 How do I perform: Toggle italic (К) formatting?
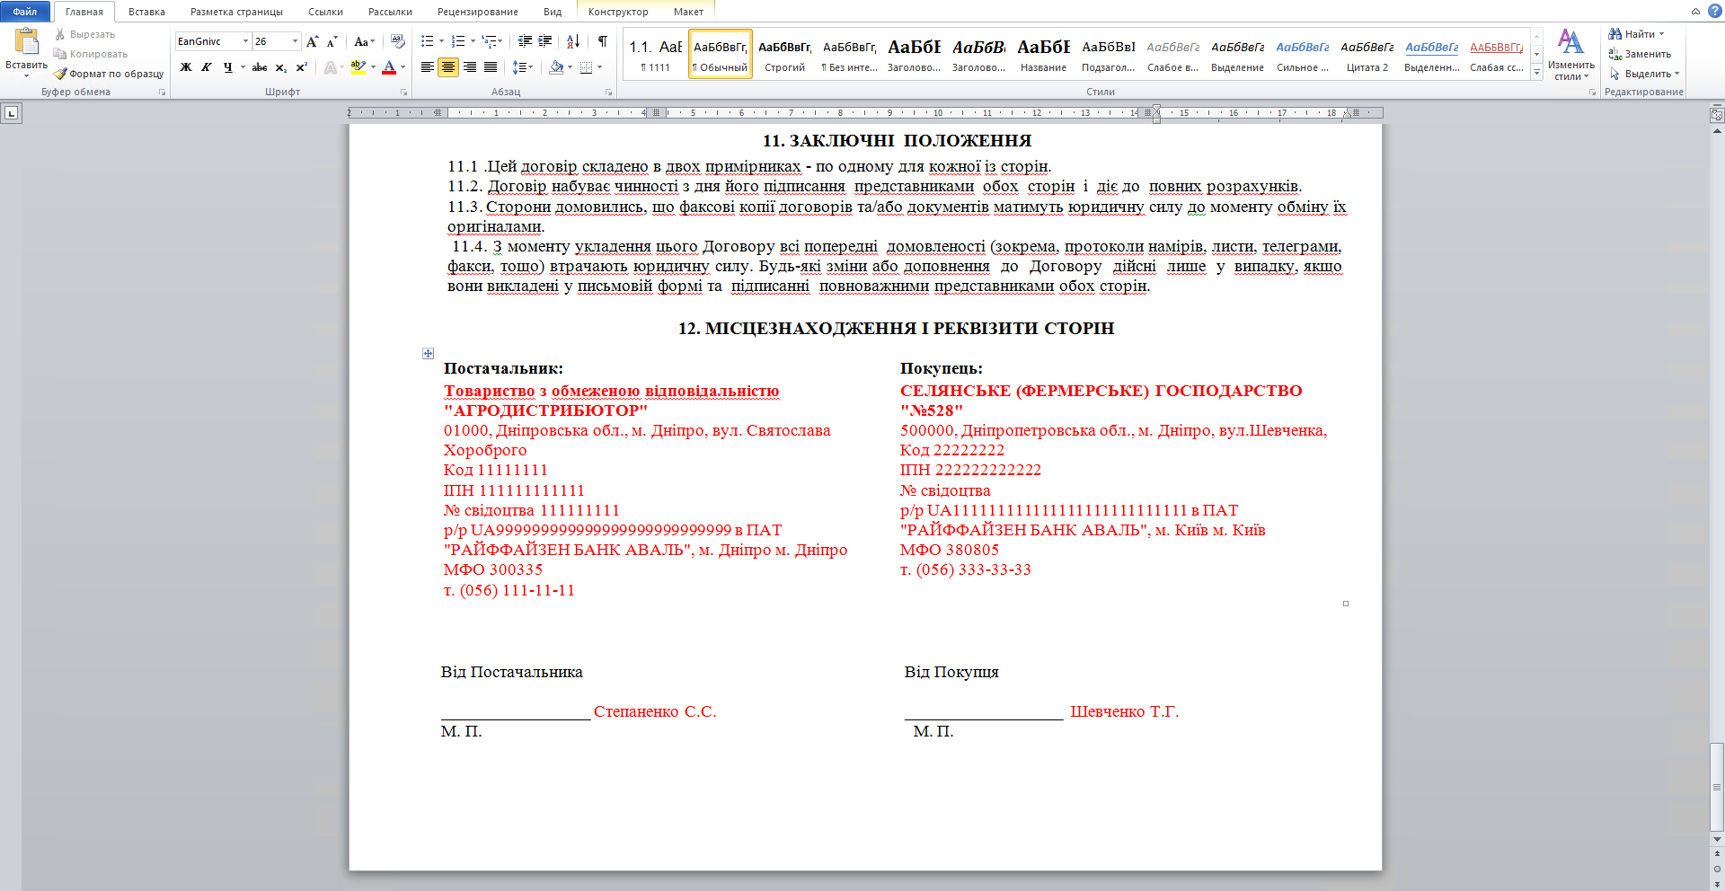click(x=207, y=67)
